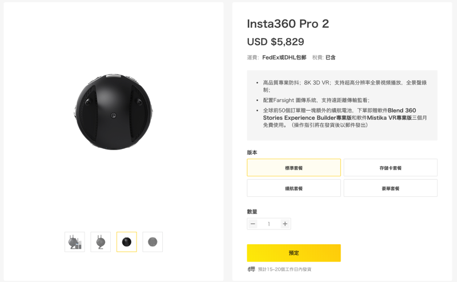Viewport: 457px width, 282px height.
Task: Pick the 續航套餐 version option
Action: 294,188
